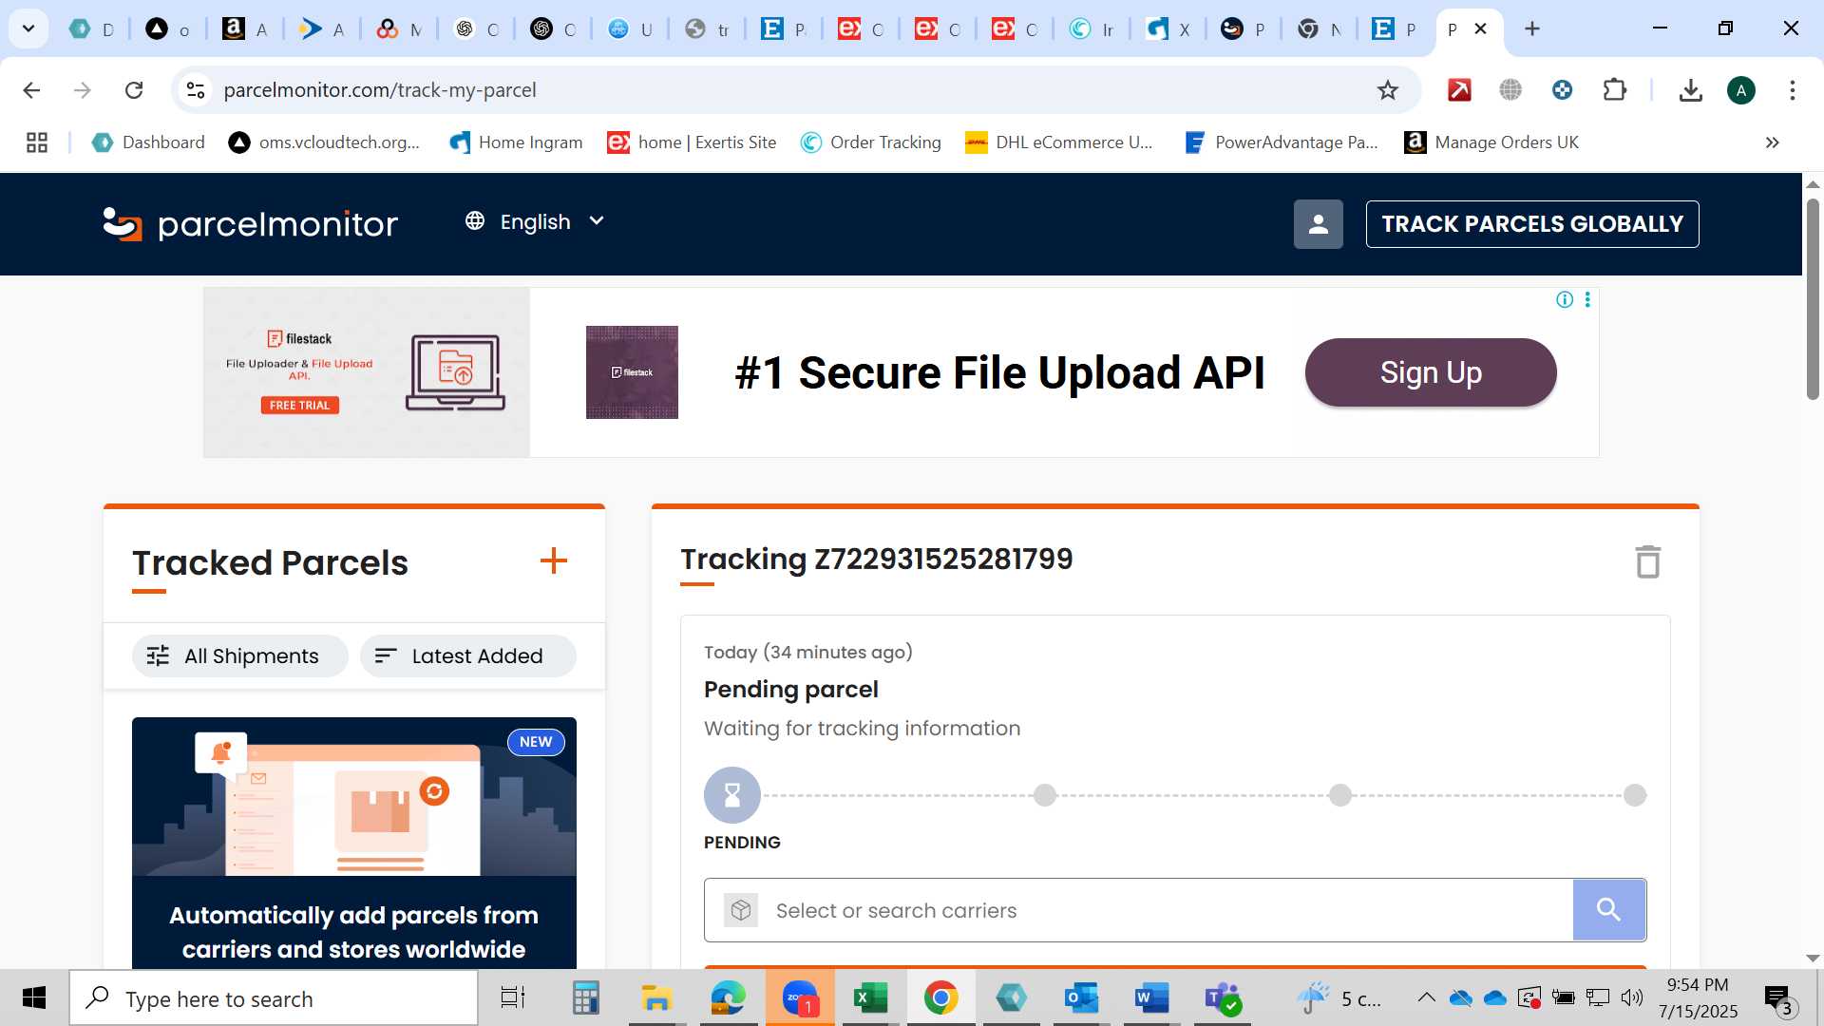Open File Explorer from the taskbar
Image resolution: width=1824 pixels, height=1026 pixels.
pos(655,998)
